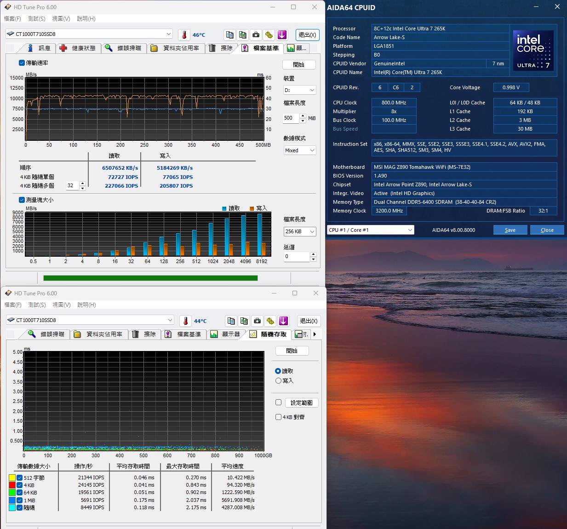Click the 檔案長度 input field showing 500

pos(291,118)
